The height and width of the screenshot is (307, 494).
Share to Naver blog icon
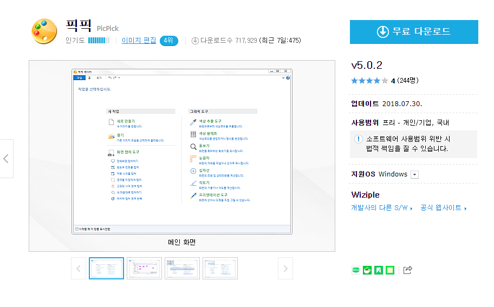click(356, 270)
